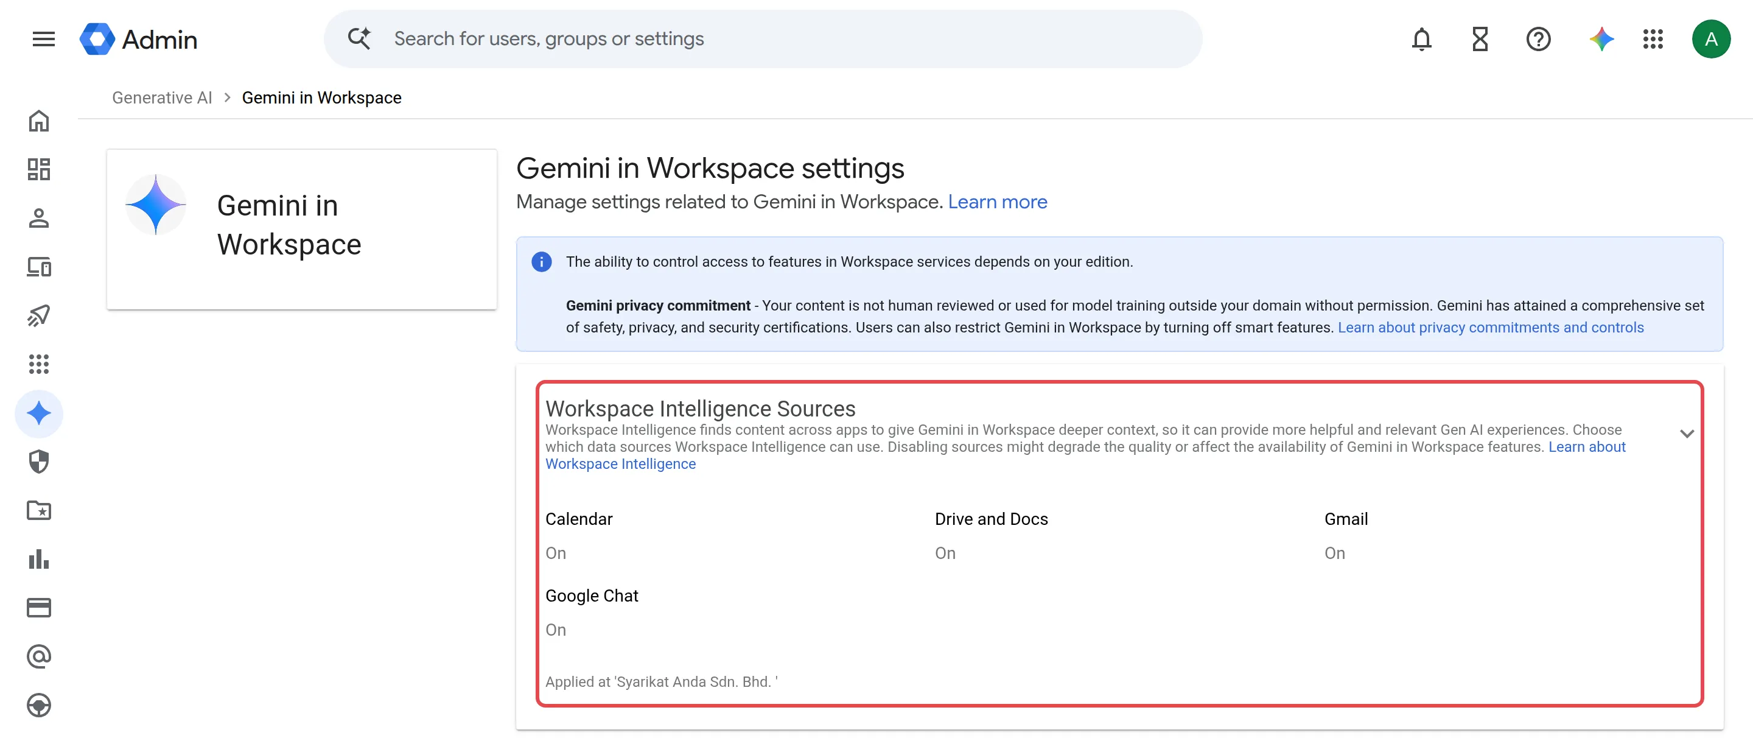Open the Account at-sign sidebar icon

(39, 656)
